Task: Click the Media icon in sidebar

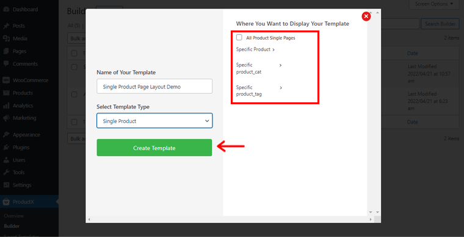Action: (x=6, y=38)
